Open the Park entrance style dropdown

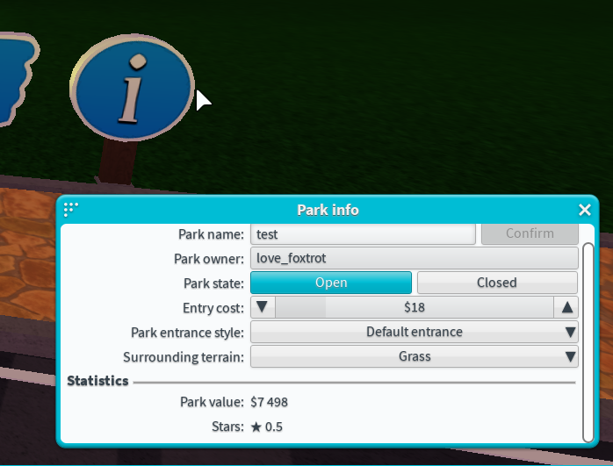coord(414,332)
